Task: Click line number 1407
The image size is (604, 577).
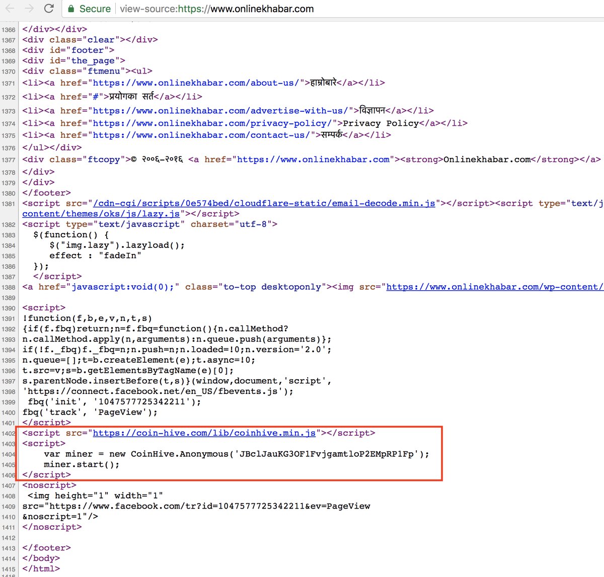Action: coord(9,486)
